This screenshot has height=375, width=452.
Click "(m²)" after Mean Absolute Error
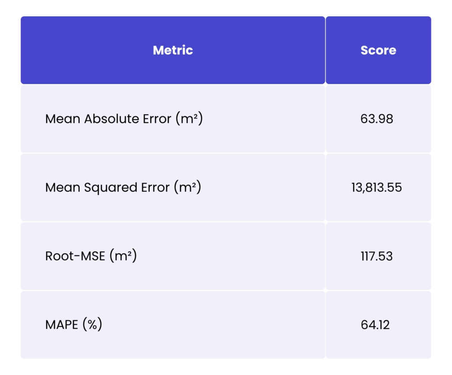click(188, 119)
